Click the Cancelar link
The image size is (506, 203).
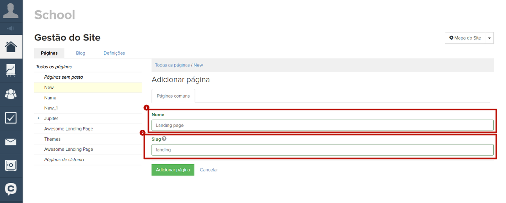209,170
